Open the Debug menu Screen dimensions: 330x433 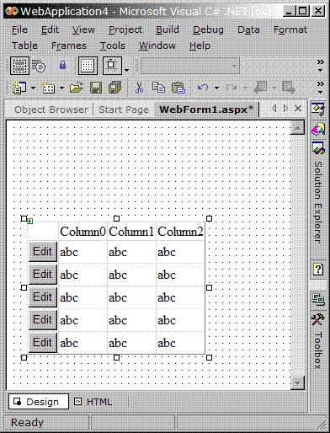[208, 29]
